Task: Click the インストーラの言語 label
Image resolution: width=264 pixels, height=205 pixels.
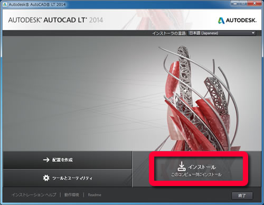Action: [x=169, y=33]
